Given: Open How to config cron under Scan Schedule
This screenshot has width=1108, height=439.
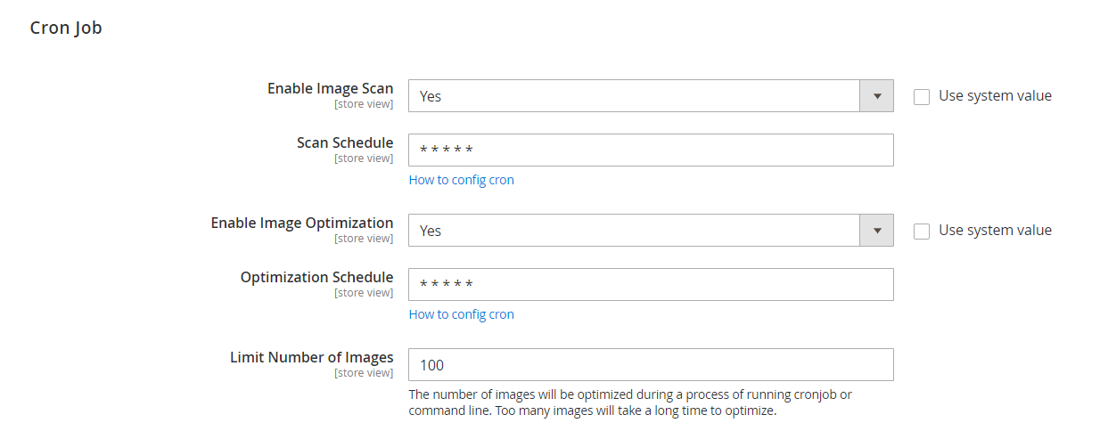Looking at the screenshot, I should pyautogui.click(x=461, y=180).
